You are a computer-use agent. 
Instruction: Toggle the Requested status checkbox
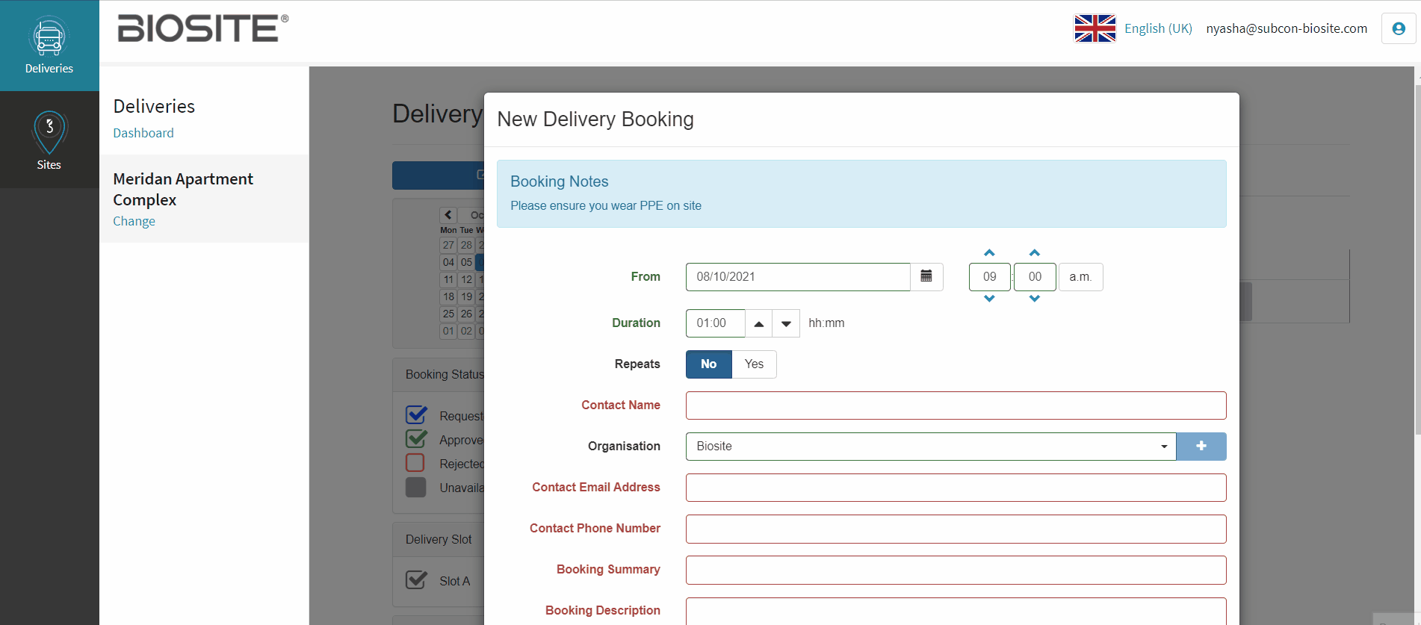(416, 414)
